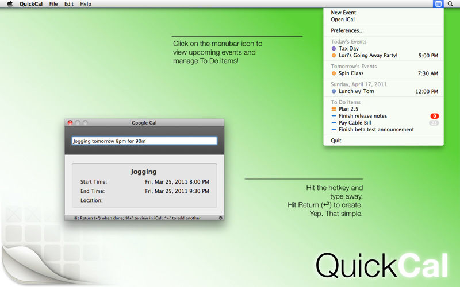
Task: Click the Sunday, April 17, 2011 header
Action: pyautogui.click(x=359, y=84)
